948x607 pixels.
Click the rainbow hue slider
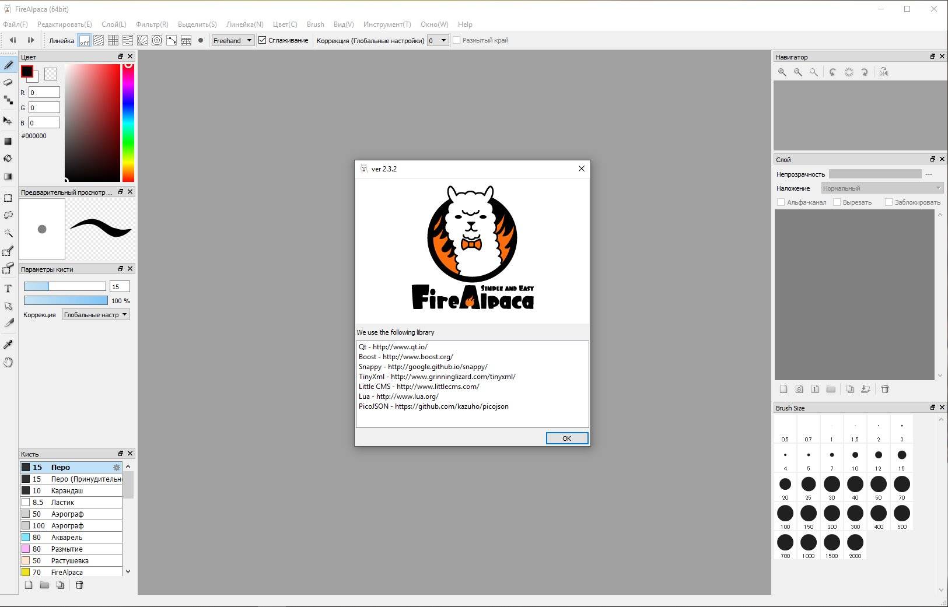(x=128, y=122)
